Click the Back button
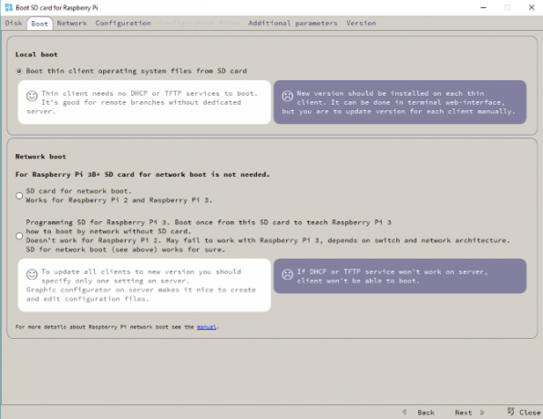 click(425, 413)
